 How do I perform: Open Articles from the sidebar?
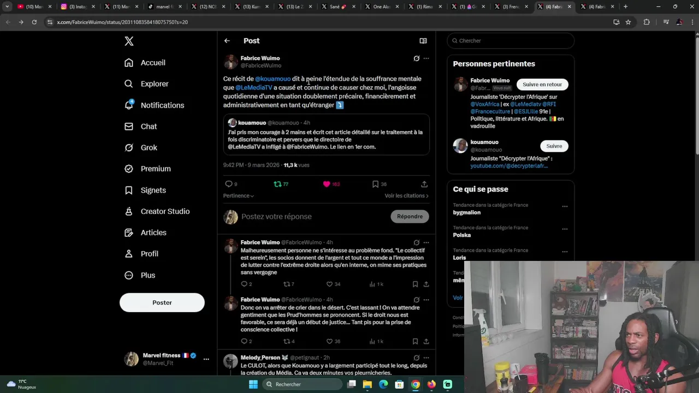coord(145,233)
